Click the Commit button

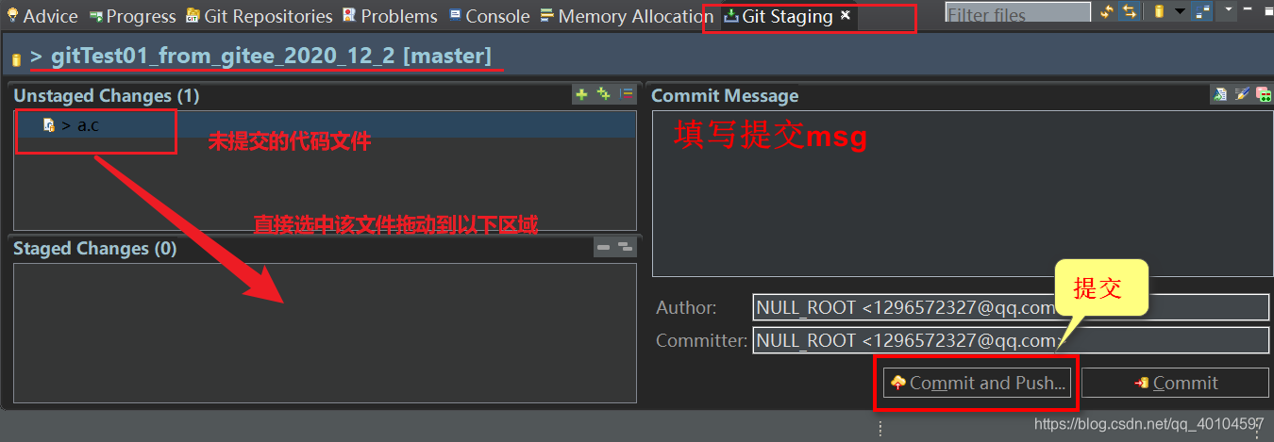(1175, 383)
